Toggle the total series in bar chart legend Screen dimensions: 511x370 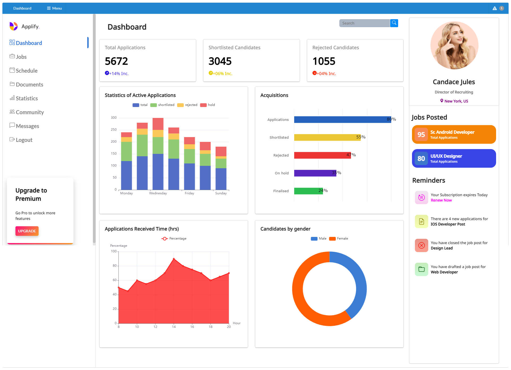[x=140, y=105]
